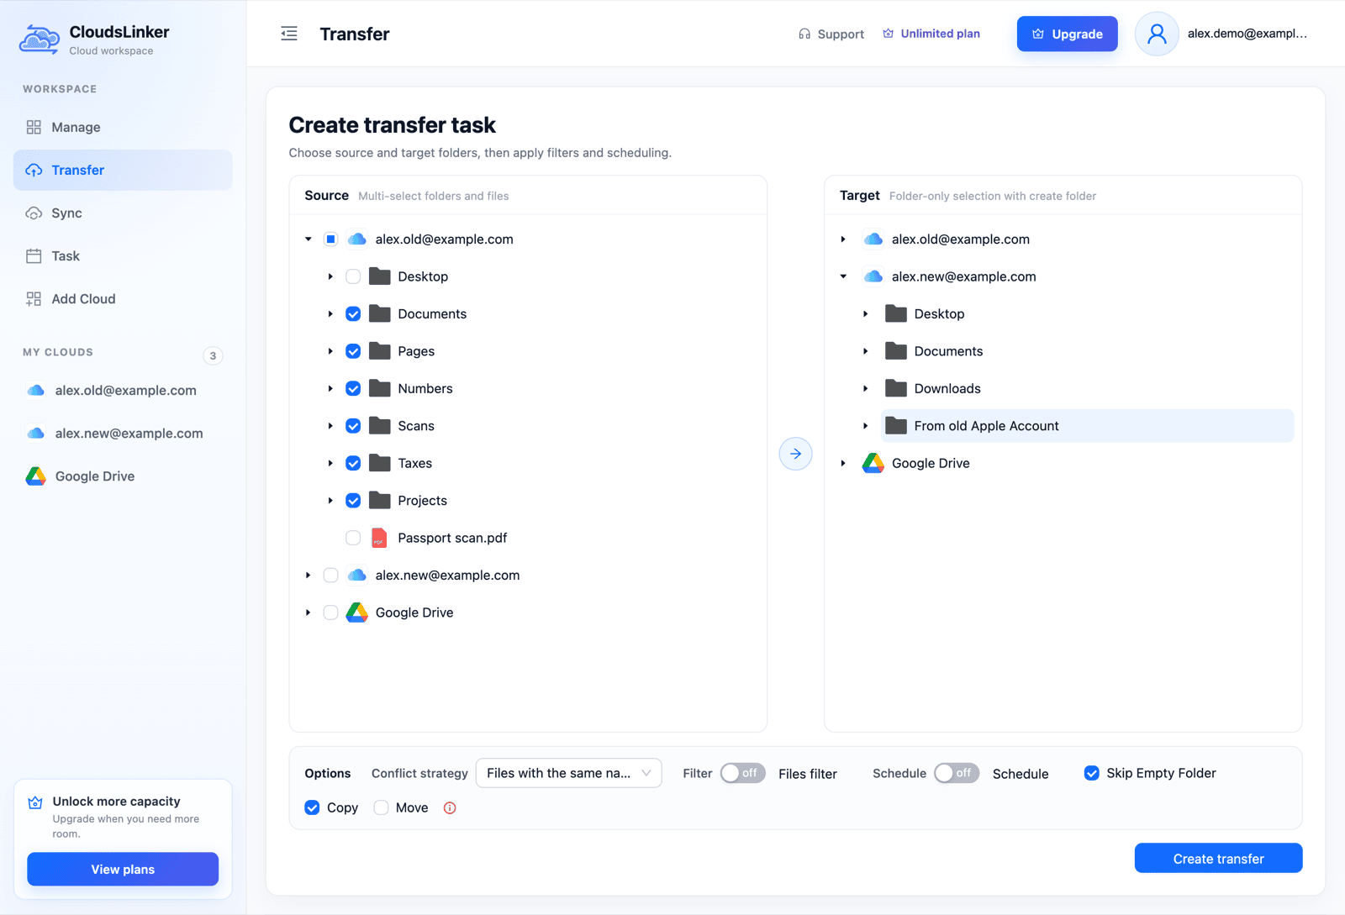
Task: Expand Google Drive in Target tree
Action: (x=843, y=463)
